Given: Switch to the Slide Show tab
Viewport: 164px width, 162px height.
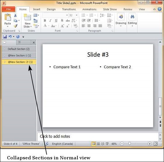Looking at the screenshot, I should click(x=110, y=9).
